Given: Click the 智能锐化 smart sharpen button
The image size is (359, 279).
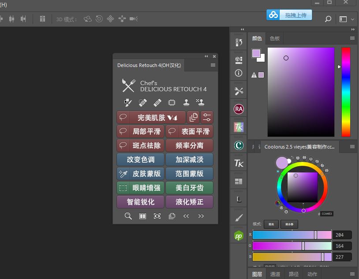Looking at the screenshot, I should point(141,202).
